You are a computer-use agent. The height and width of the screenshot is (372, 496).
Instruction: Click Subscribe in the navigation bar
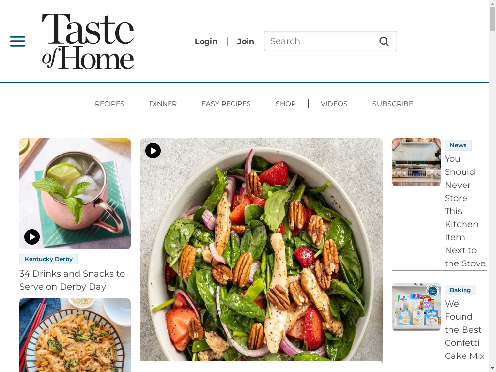pos(392,104)
